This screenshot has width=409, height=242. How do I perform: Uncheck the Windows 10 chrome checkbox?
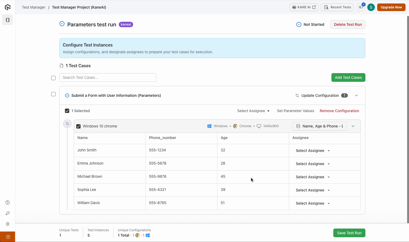(78, 126)
